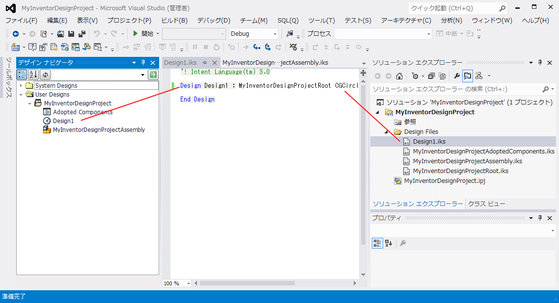559x303 pixels.
Task: Click the editor vertical scroll down arrow
Action: point(363,275)
